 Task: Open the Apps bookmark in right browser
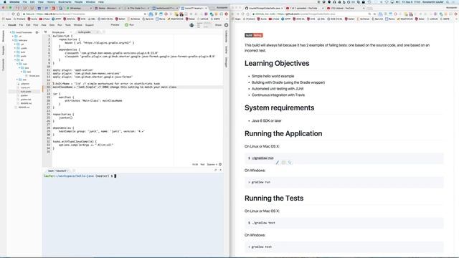[x=237, y=19]
